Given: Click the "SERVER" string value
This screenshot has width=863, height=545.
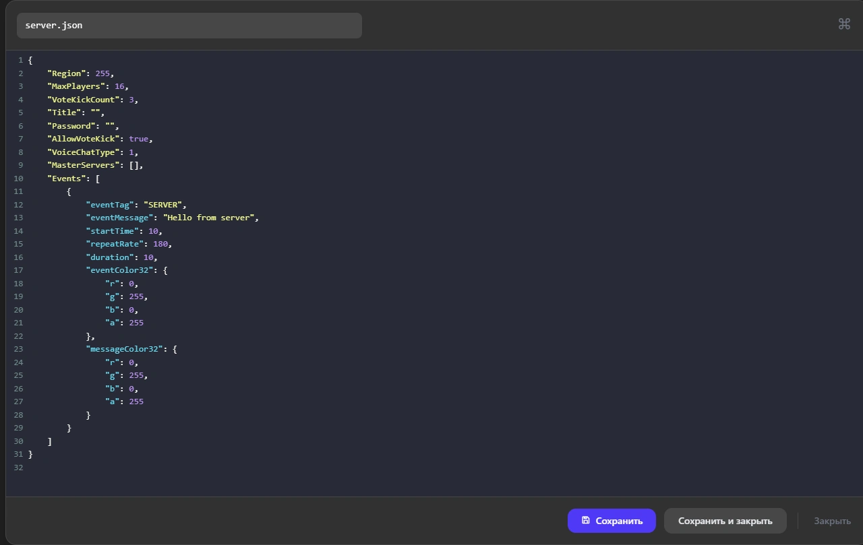Looking at the screenshot, I should [162, 205].
